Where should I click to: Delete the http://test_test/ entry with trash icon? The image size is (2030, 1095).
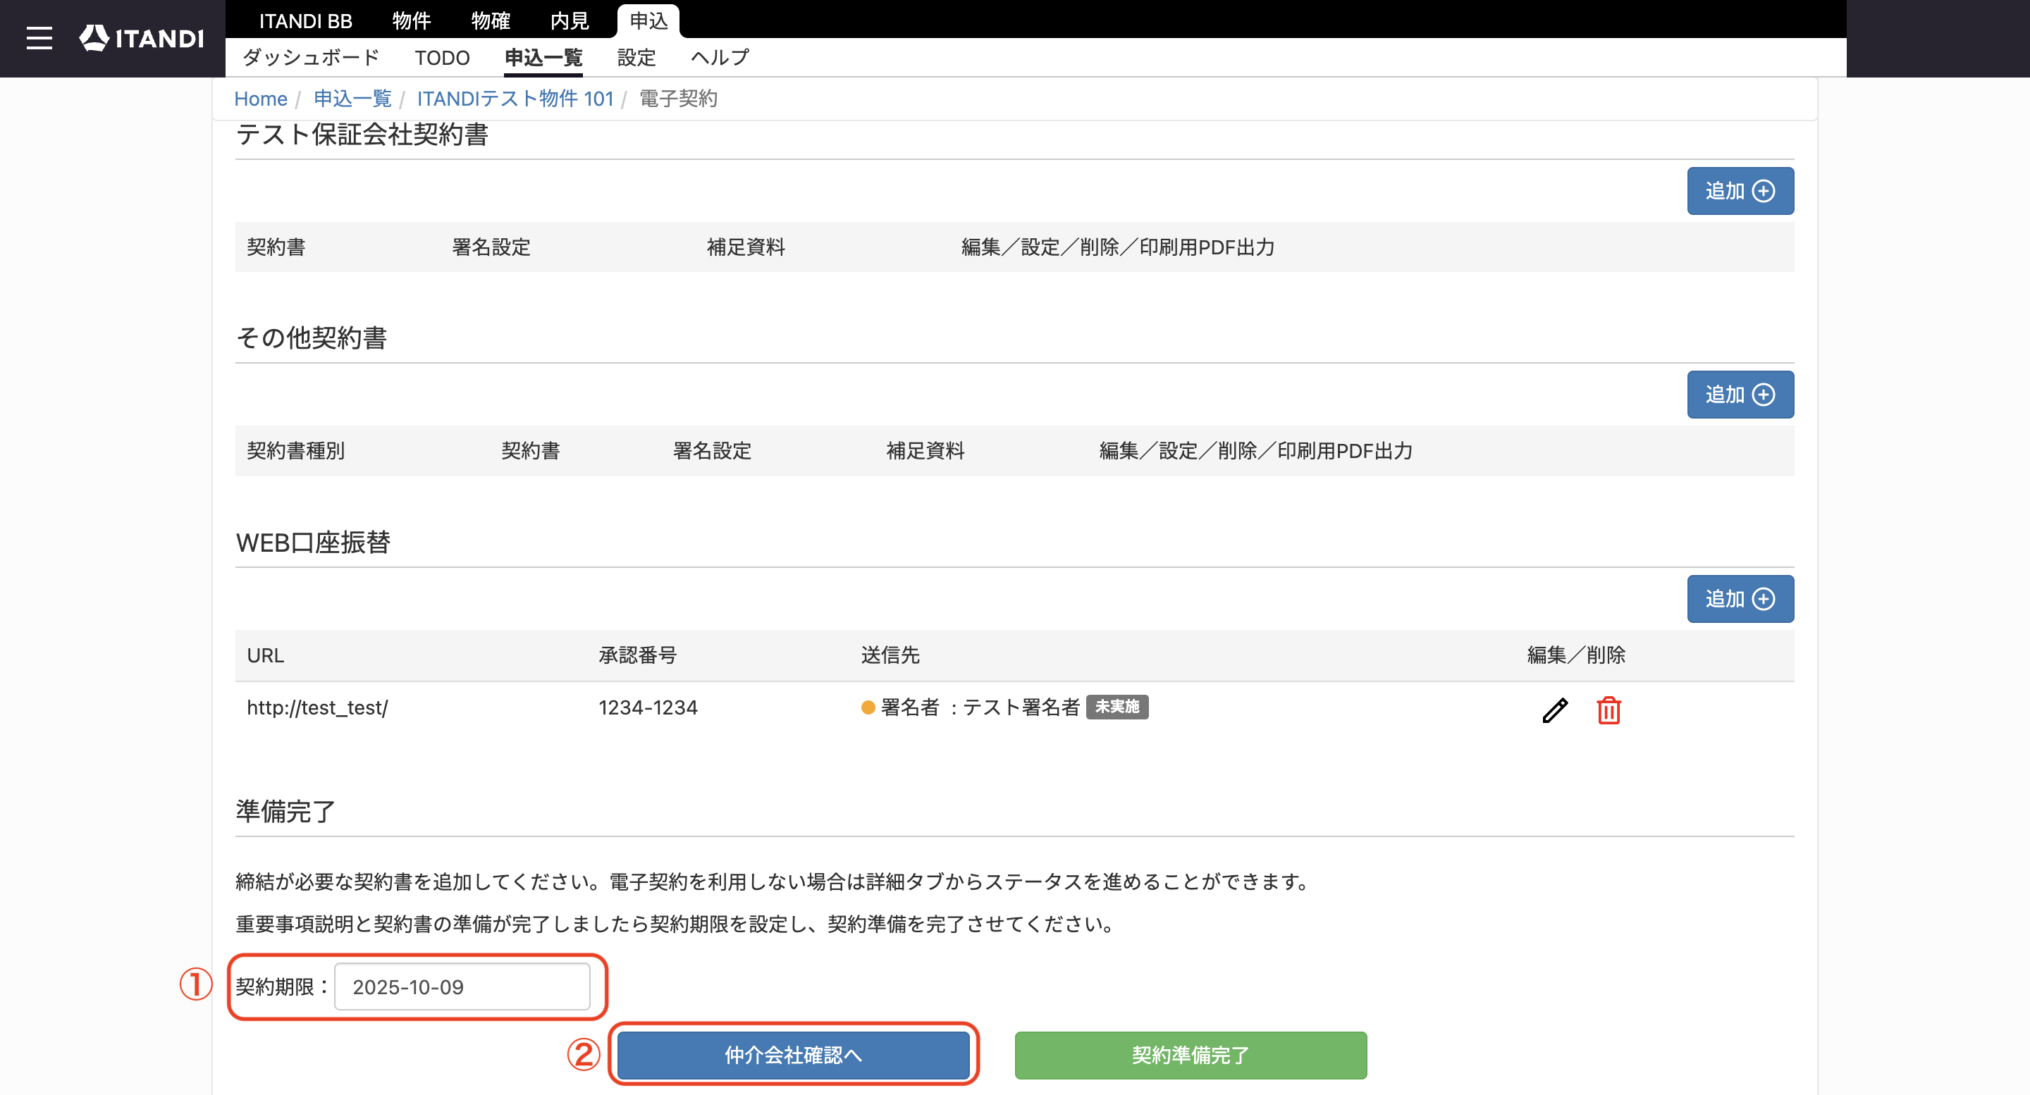(1608, 710)
